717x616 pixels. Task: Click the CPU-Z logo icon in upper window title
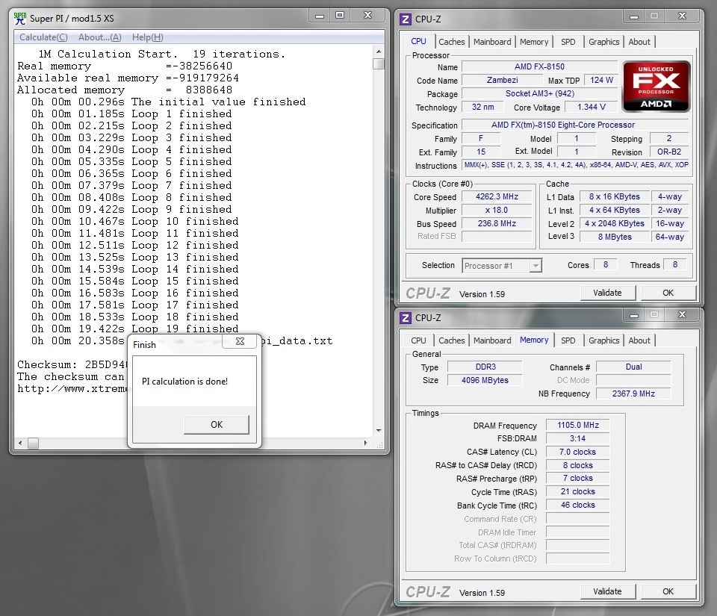click(405, 19)
